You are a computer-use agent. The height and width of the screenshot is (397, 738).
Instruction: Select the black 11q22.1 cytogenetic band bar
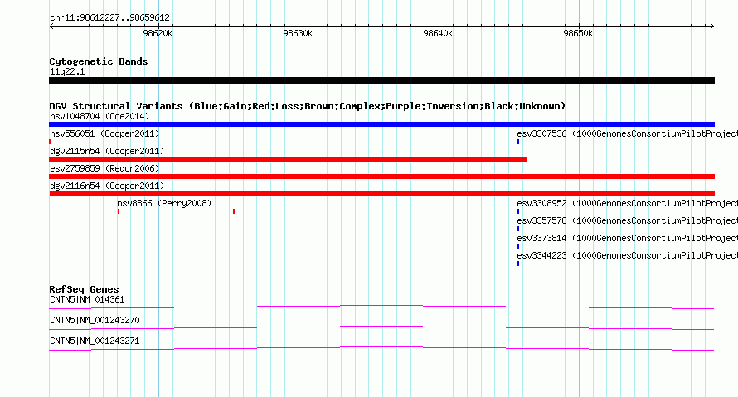381,80
